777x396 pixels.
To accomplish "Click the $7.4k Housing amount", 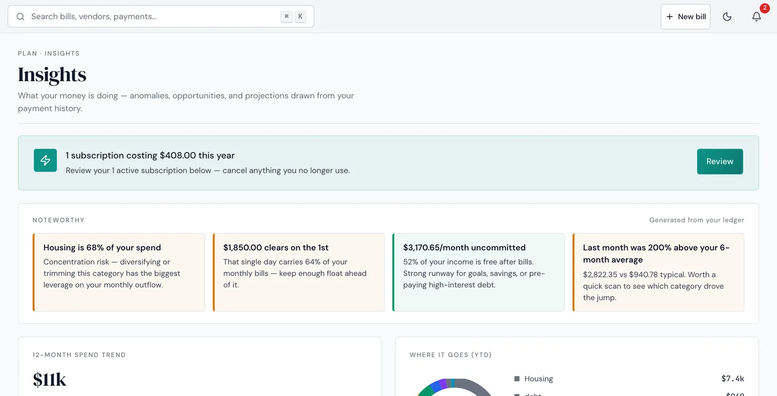I will click(733, 379).
